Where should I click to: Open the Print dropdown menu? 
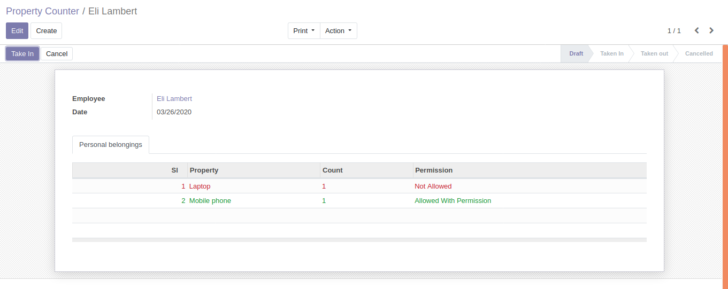[x=304, y=31]
